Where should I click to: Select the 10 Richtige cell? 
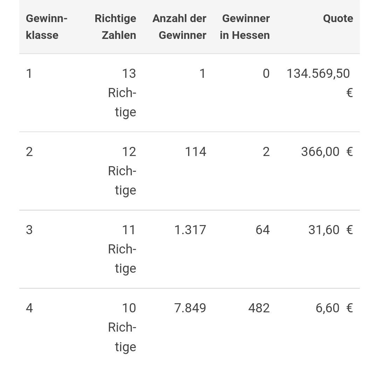pyautogui.click(x=122, y=327)
